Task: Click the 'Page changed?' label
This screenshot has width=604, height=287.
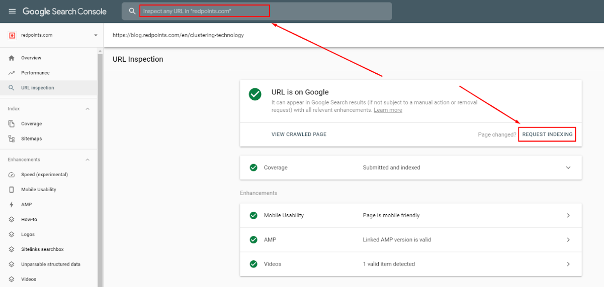Action: pyautogui.click(x=497, y=134)
